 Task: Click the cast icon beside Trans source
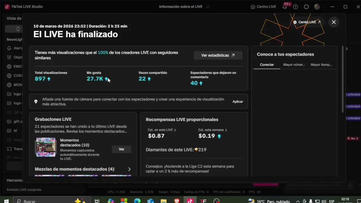click(9, 149)
